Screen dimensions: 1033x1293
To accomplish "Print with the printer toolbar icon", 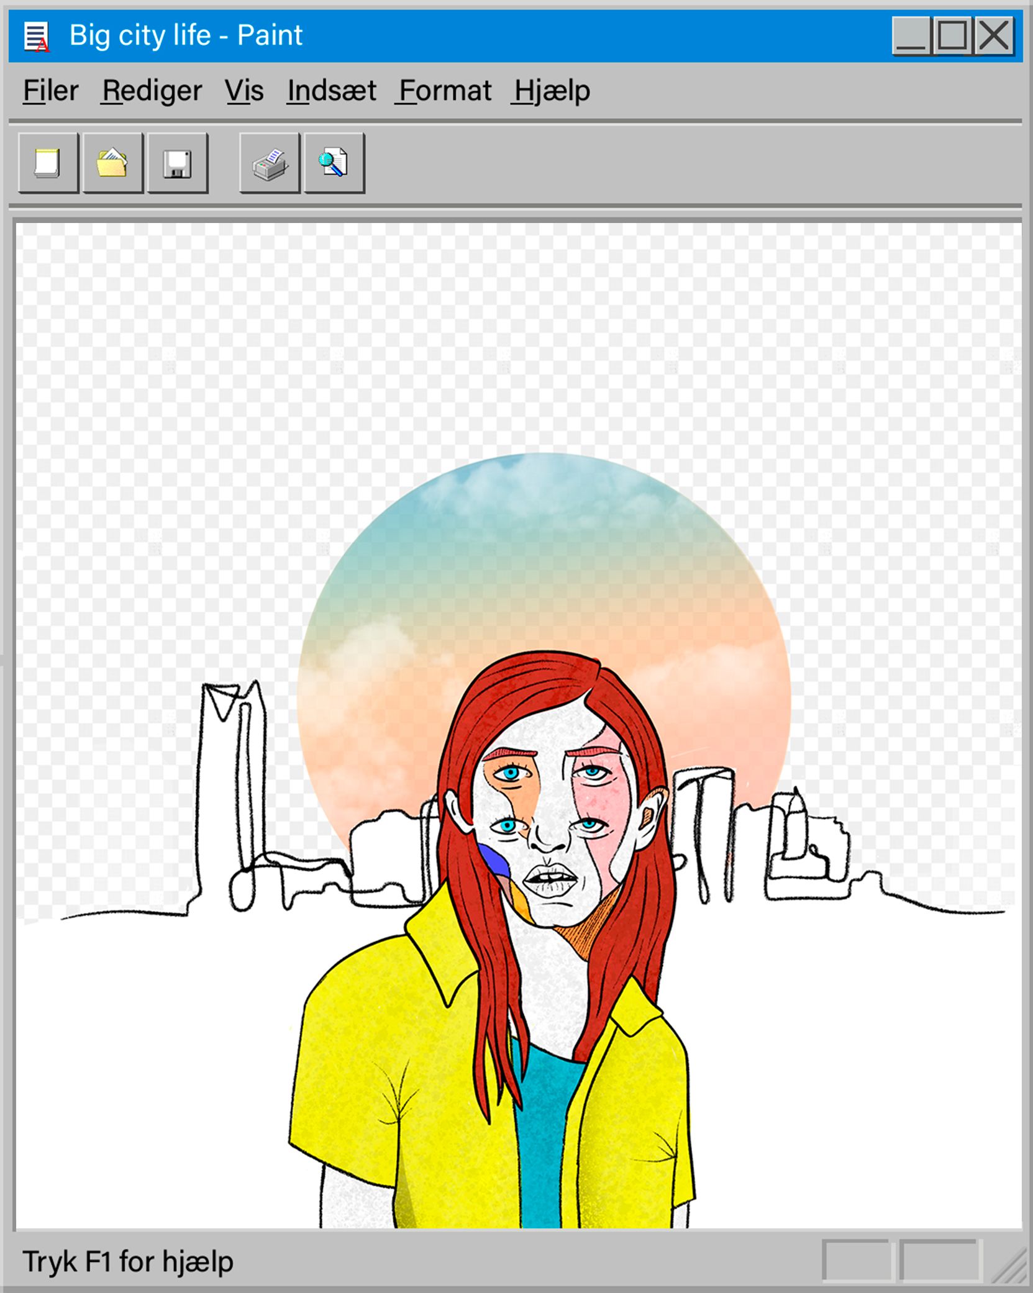I will [x=270, y=163].
